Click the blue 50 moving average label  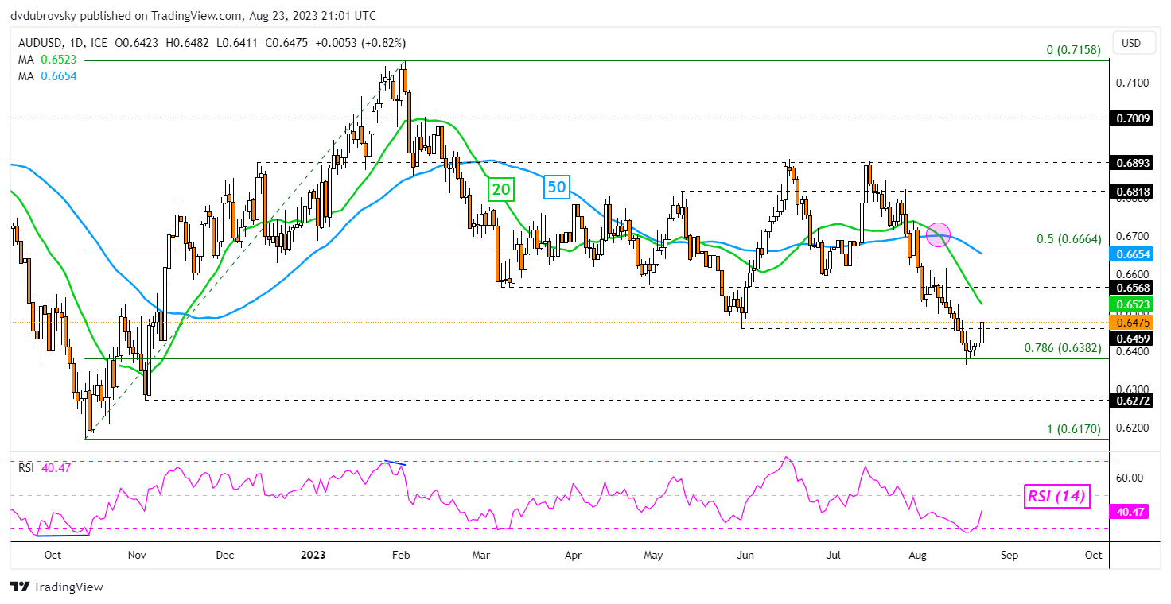tap(556, 188)
